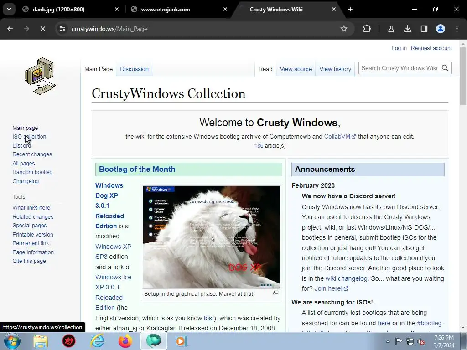
Task: Open the Downloads icon
Action: 408,29
